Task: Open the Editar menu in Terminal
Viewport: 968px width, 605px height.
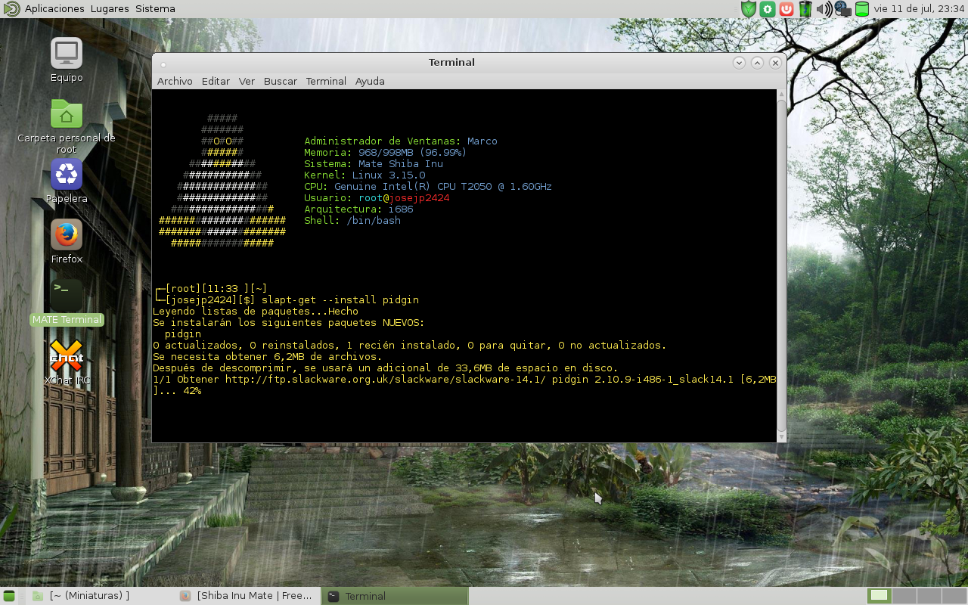Action: [x=216, y=81]
